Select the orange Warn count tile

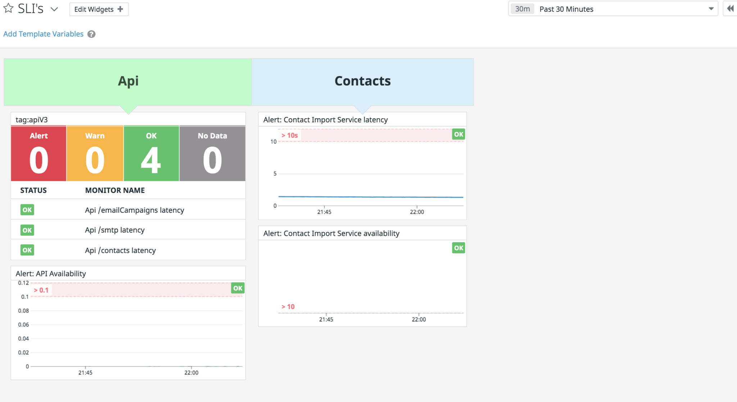coord(95,154)
